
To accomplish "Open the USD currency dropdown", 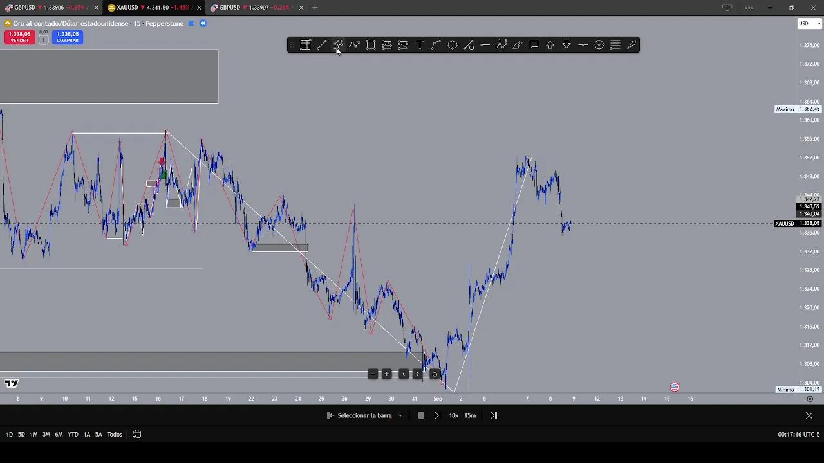I will 809,24.
